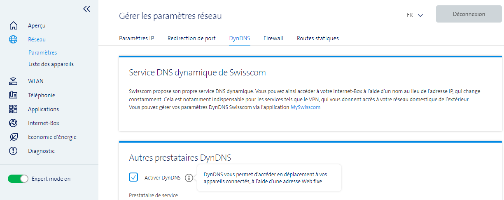Viewport: 504px width, 200px height.
Task: Click the Internet-Box icon in sidebar
Action: [13, 123]
